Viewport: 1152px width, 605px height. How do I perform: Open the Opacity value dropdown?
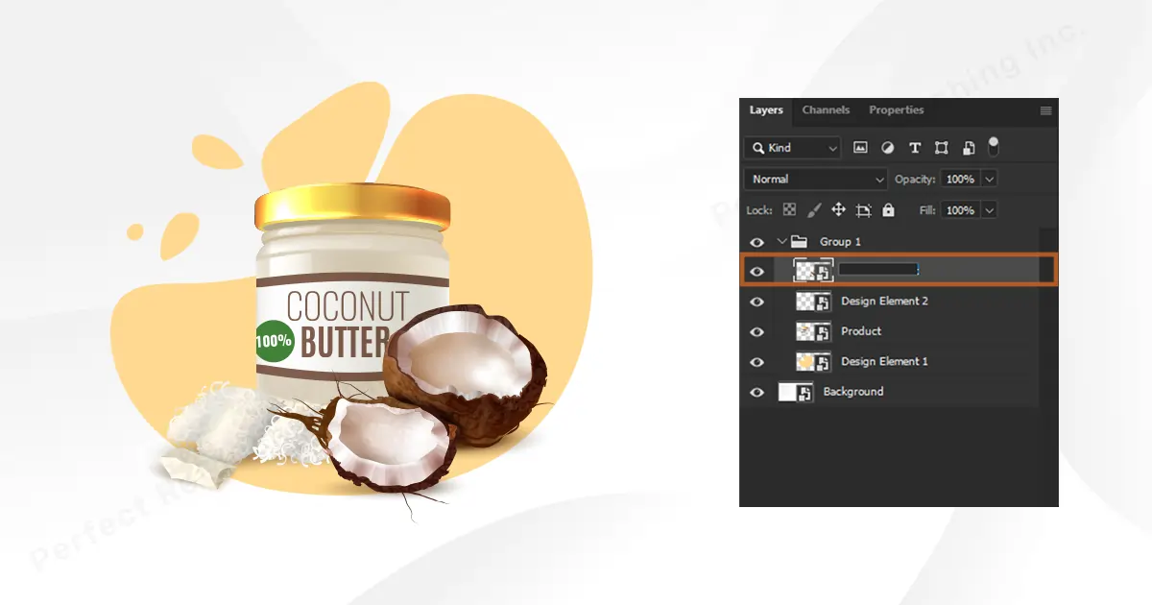(x=989, y=179)
